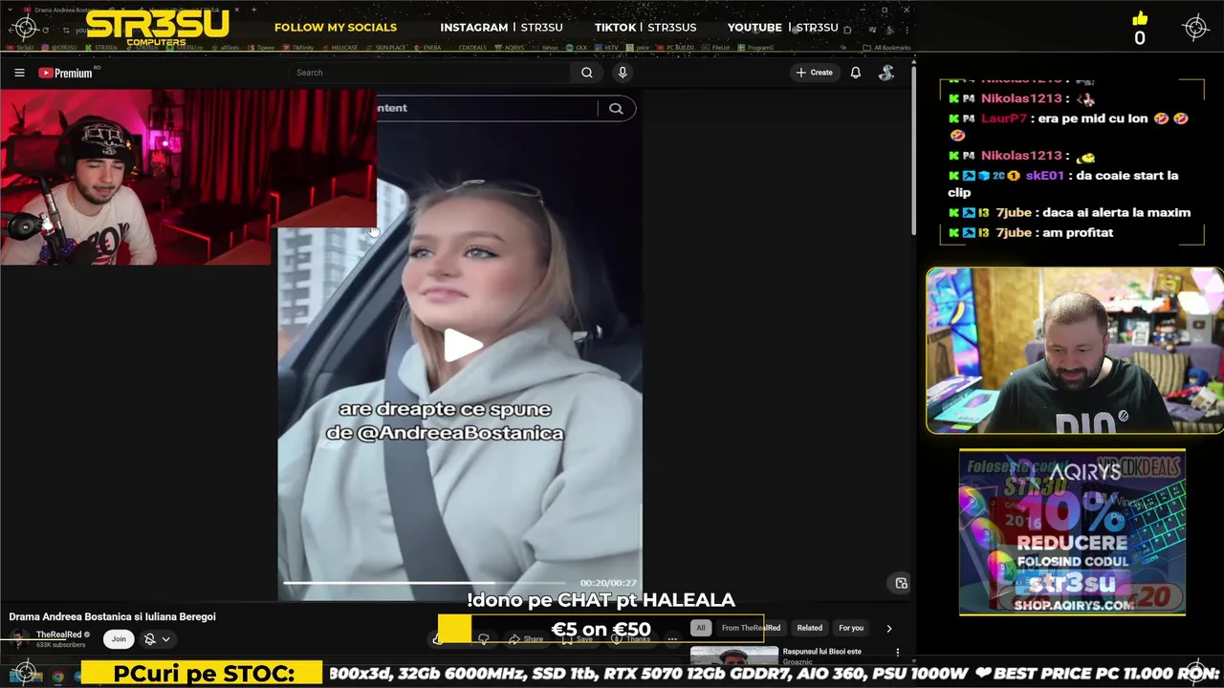The height and width of the screenshot is (688, 1224).
Task: Open YouTube notifications bell in header
Action: 856,73
